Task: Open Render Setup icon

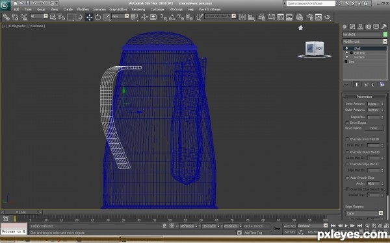Action: point(309,17)
